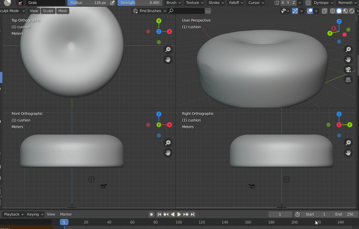Switch to camera view using the camera icon
This screenshot has width=359, height=229.
348,69
